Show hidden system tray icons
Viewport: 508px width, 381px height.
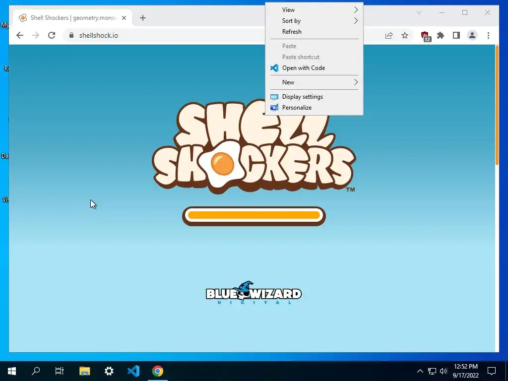point(420,371)
